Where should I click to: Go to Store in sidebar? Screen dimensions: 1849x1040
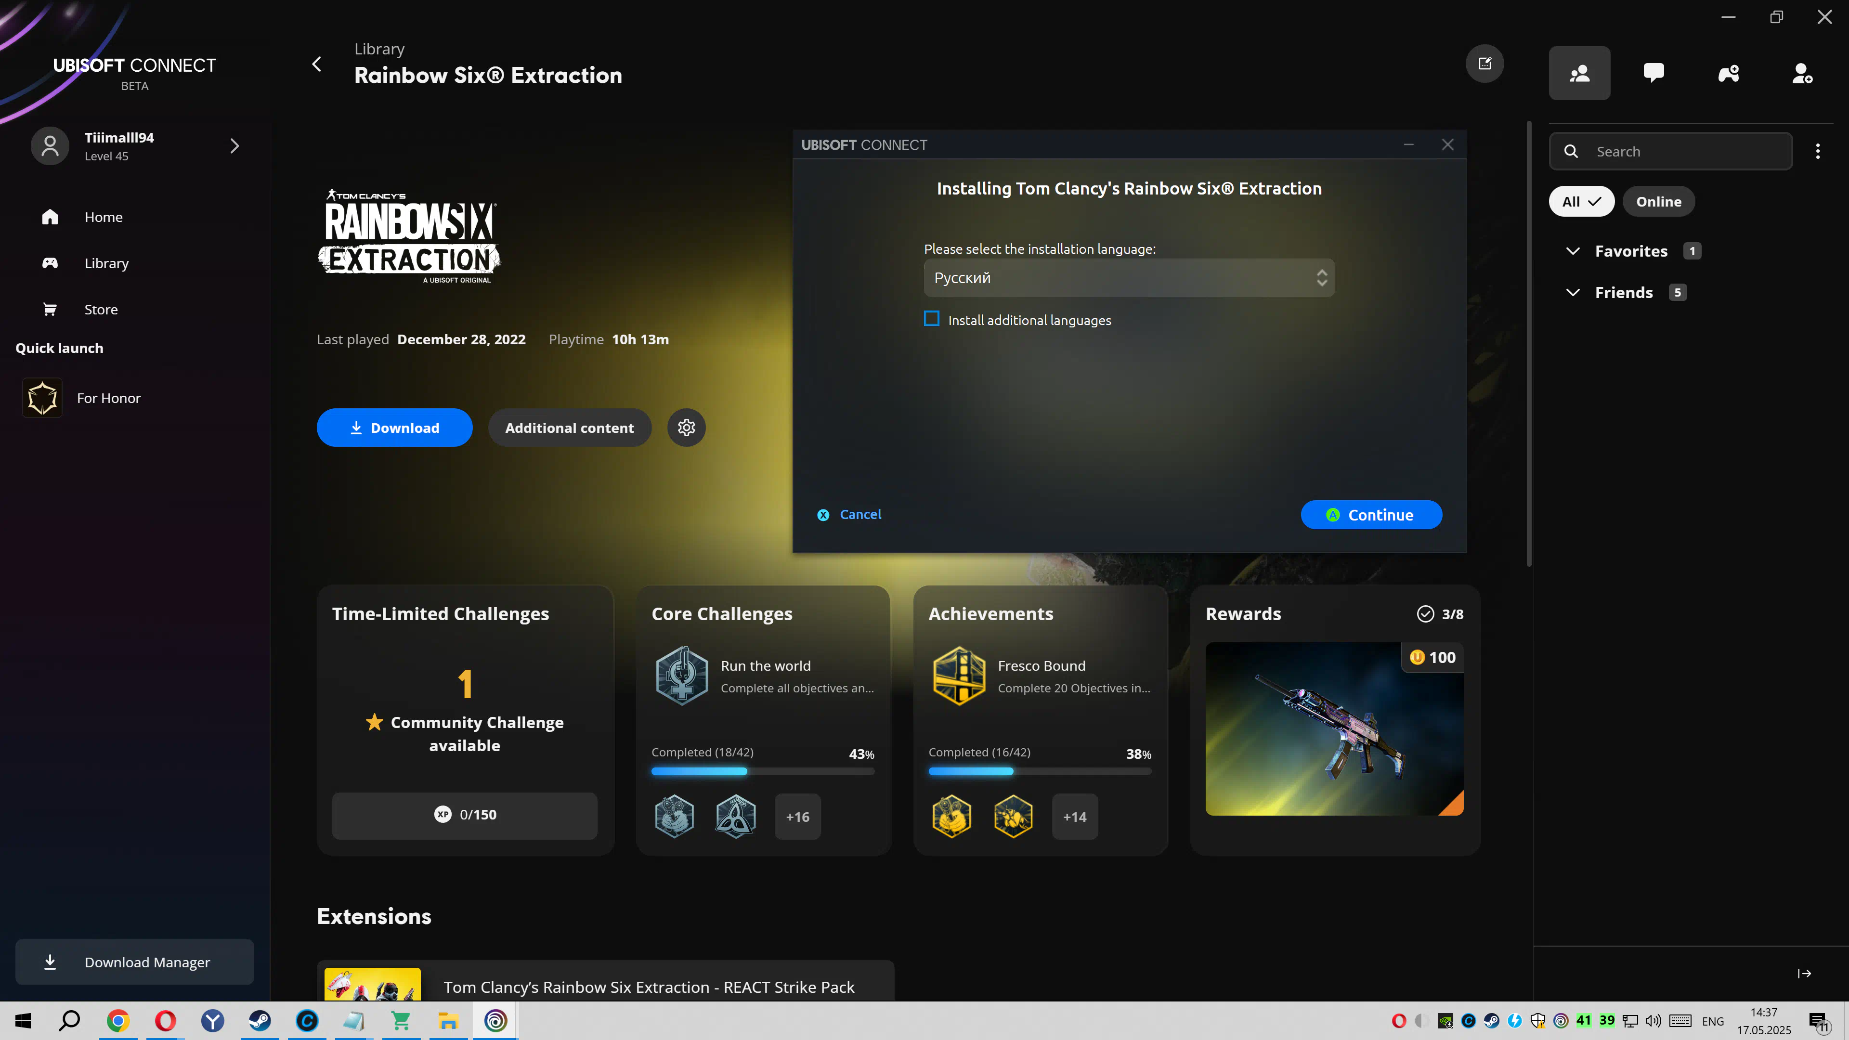(101, 309)
